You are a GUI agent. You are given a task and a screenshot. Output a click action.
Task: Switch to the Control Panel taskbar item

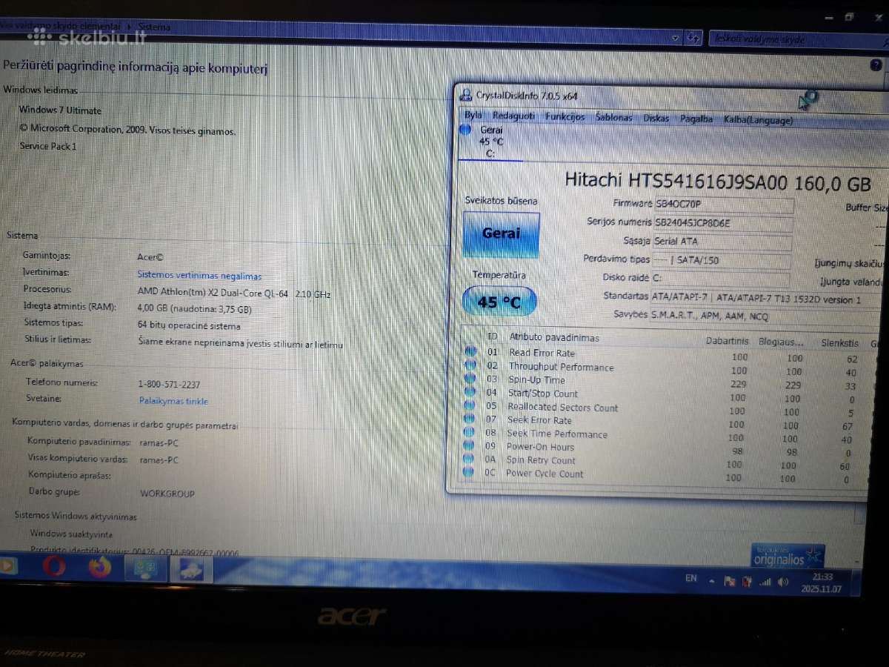point(145,569)
